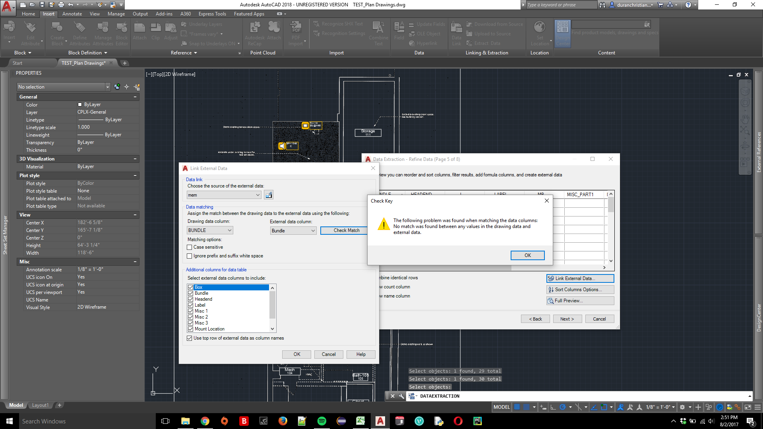The height and width of the screenshot is (429, 763).
Task: Switch to the Annotate ribbon tab
Action: tap(72, 14)
